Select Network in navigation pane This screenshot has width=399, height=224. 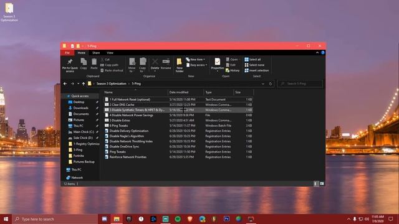(77, 177)
